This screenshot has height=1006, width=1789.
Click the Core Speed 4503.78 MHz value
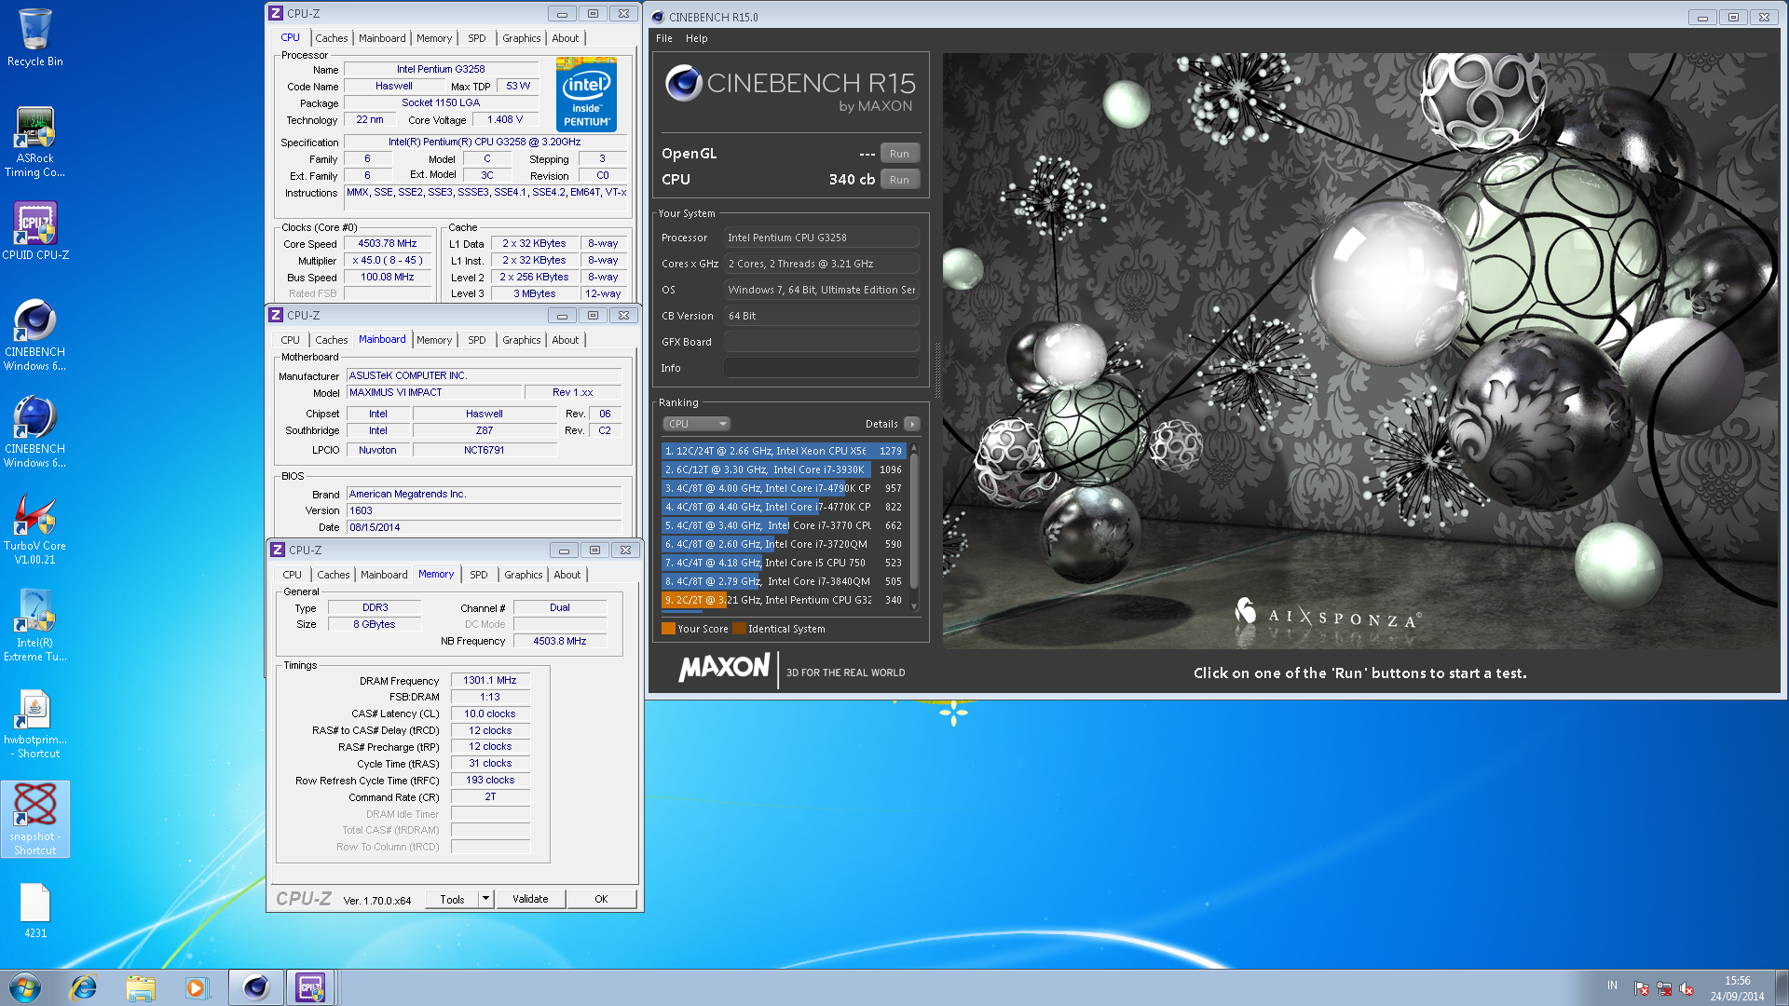tap(388, 243)
